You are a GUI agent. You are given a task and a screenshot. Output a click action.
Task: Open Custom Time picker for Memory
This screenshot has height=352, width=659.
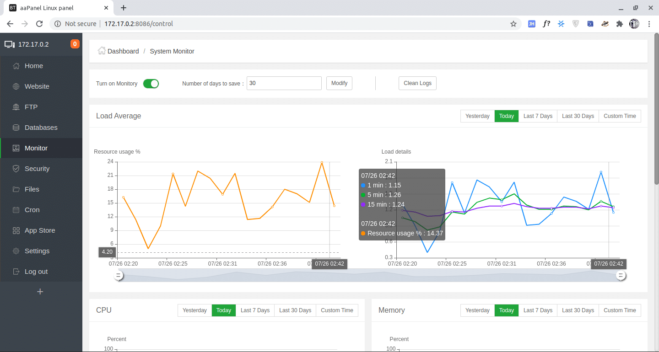click(620, 310)
